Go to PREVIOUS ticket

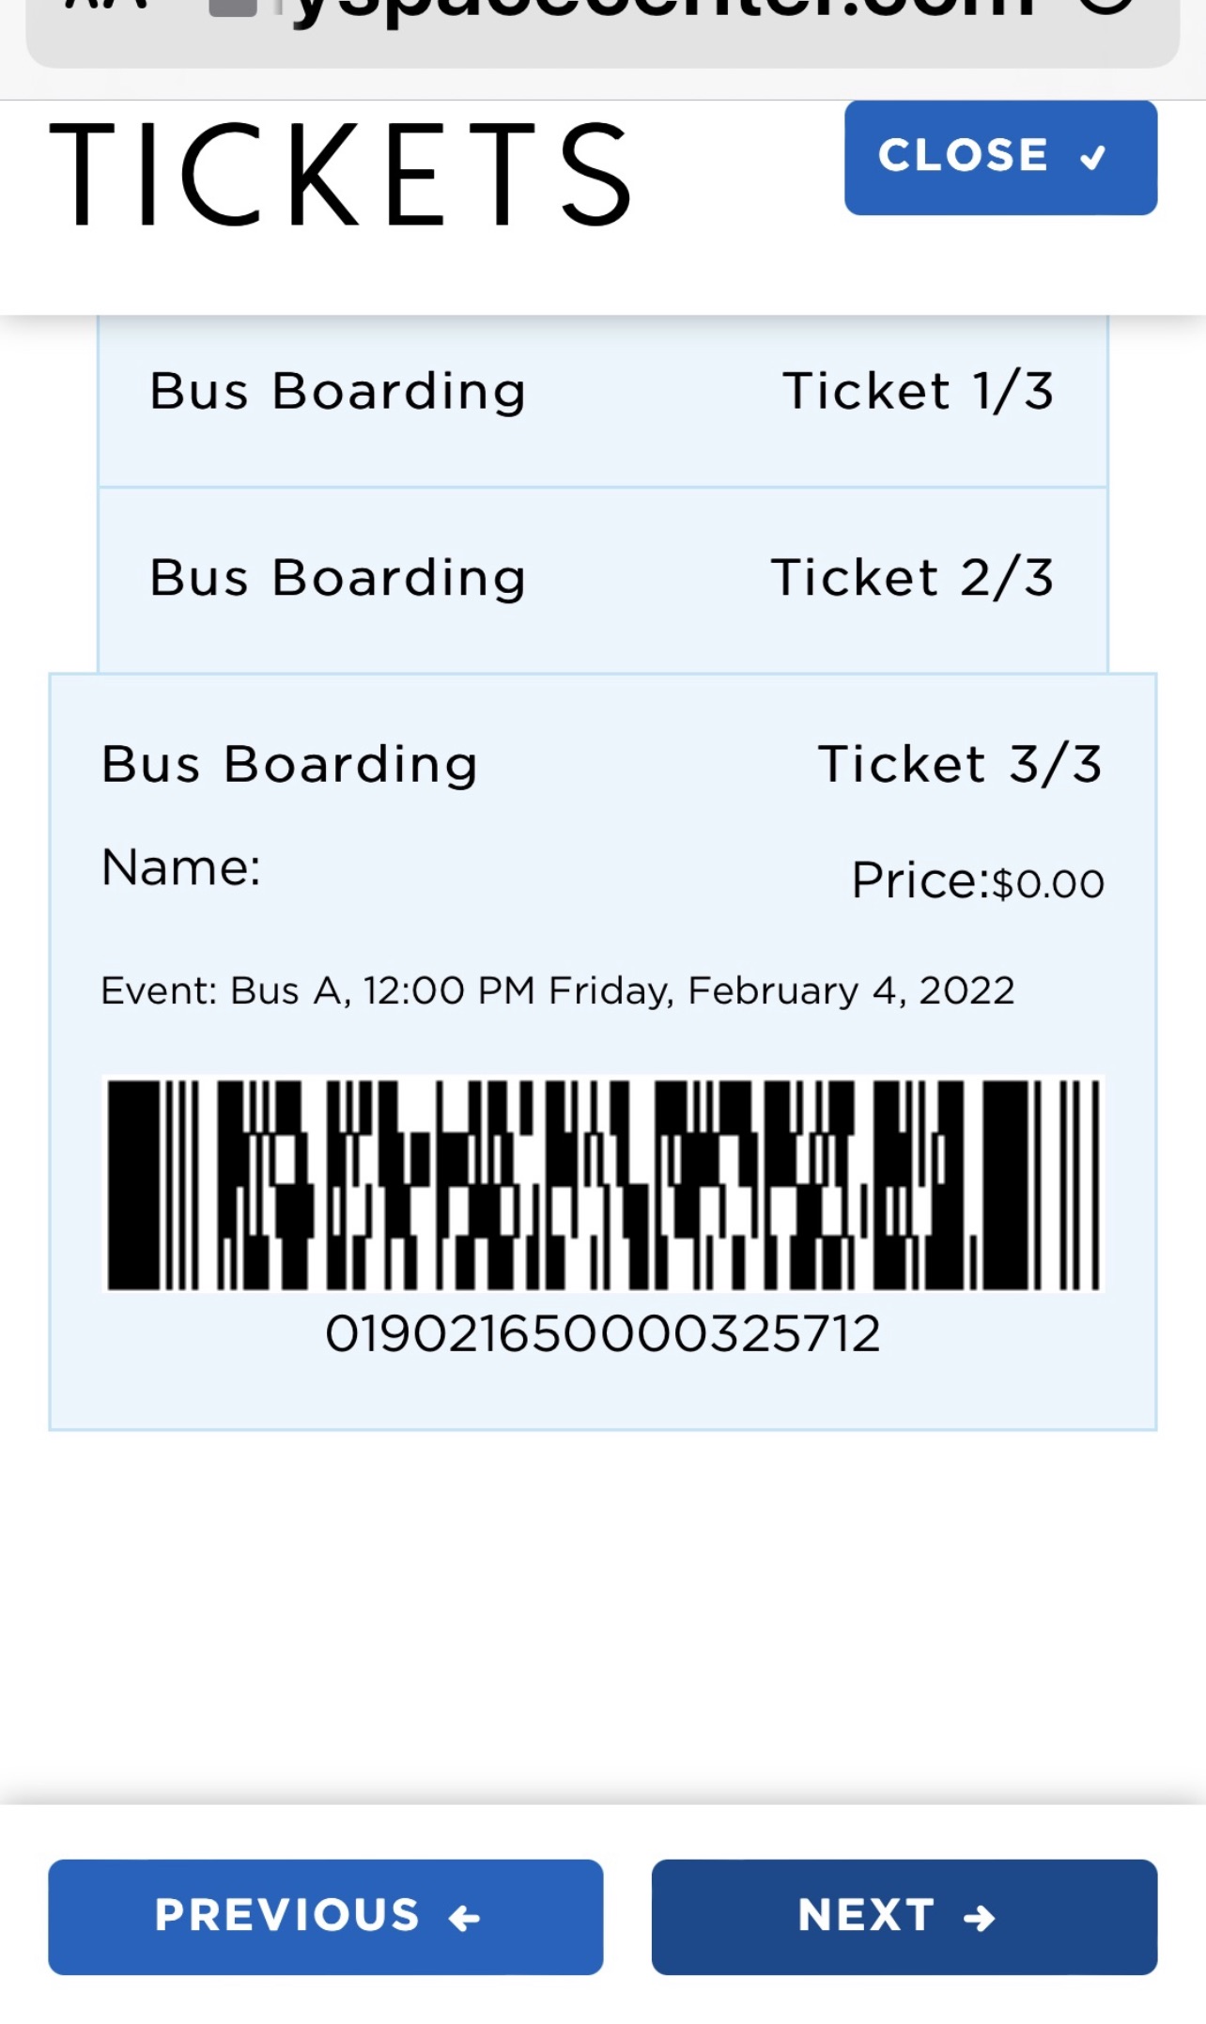click(x=325, y=1916)
